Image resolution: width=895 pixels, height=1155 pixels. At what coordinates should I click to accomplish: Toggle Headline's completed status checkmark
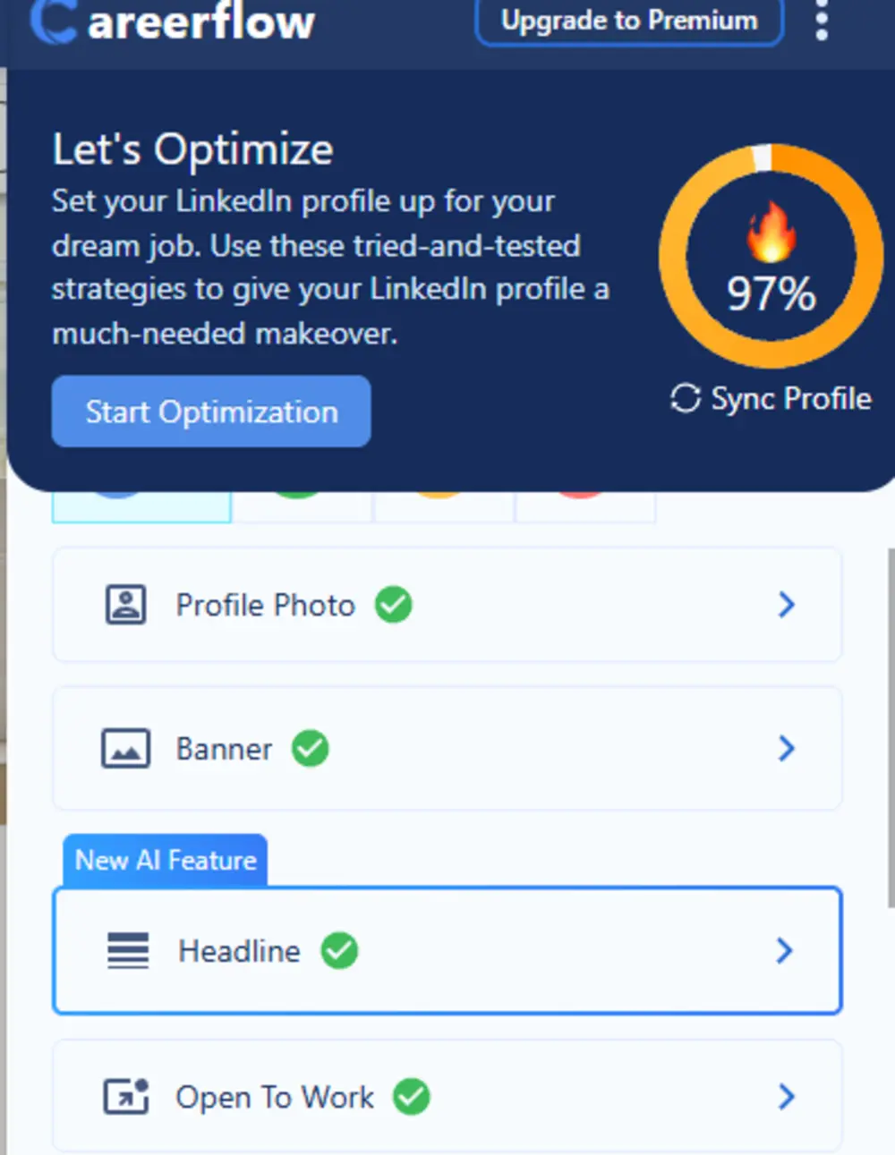coord(340,951)
